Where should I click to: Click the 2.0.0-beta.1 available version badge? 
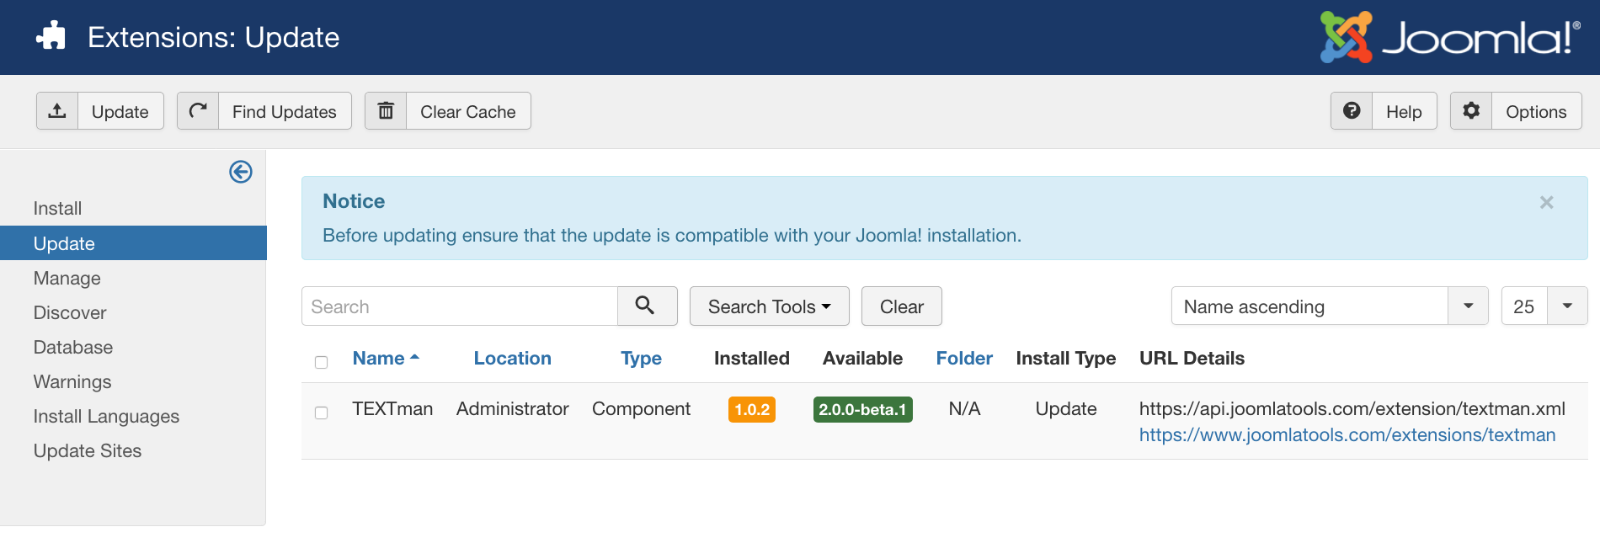862,409
